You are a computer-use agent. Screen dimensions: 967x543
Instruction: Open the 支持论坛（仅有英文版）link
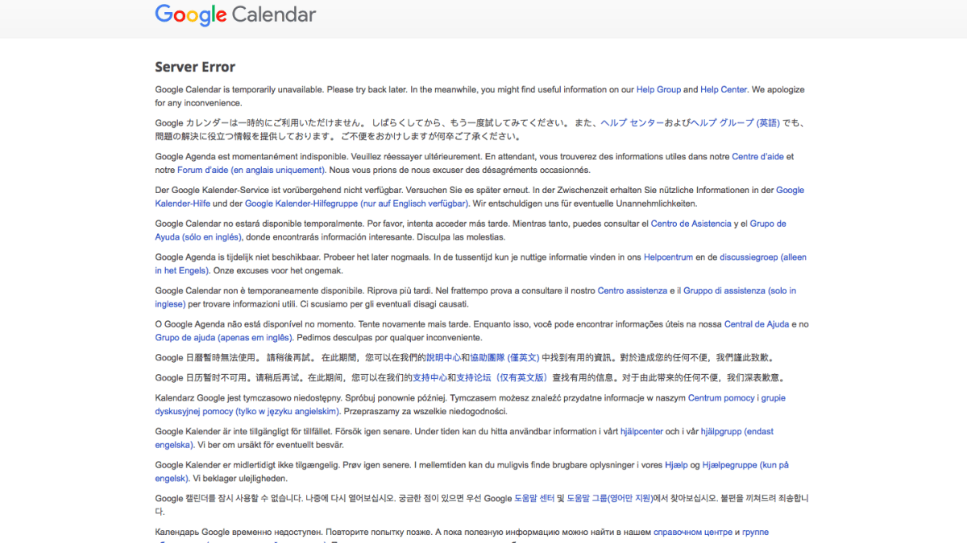pos(502,378)
